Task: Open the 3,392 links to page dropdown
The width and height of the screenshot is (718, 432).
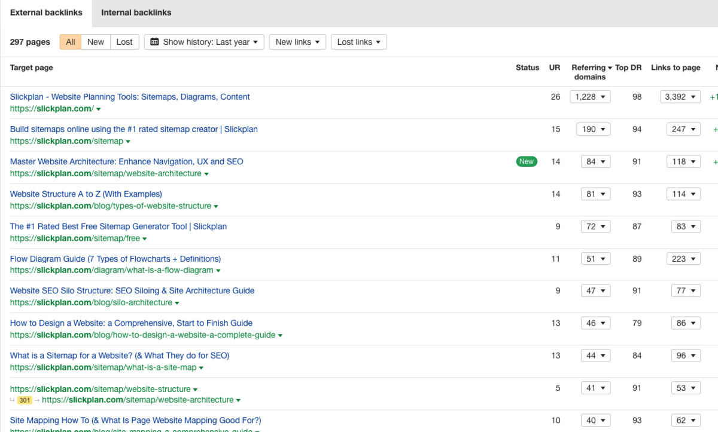Action: pyautogui.click(x=680, y=97)
